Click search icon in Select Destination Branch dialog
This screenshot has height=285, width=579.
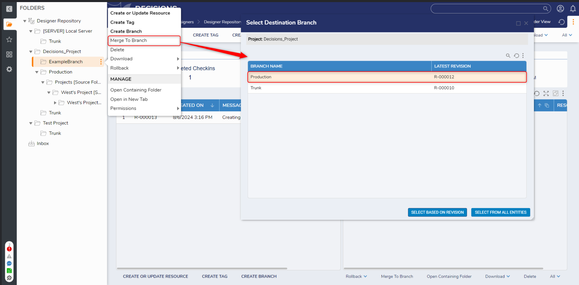(x=508, y=55)
